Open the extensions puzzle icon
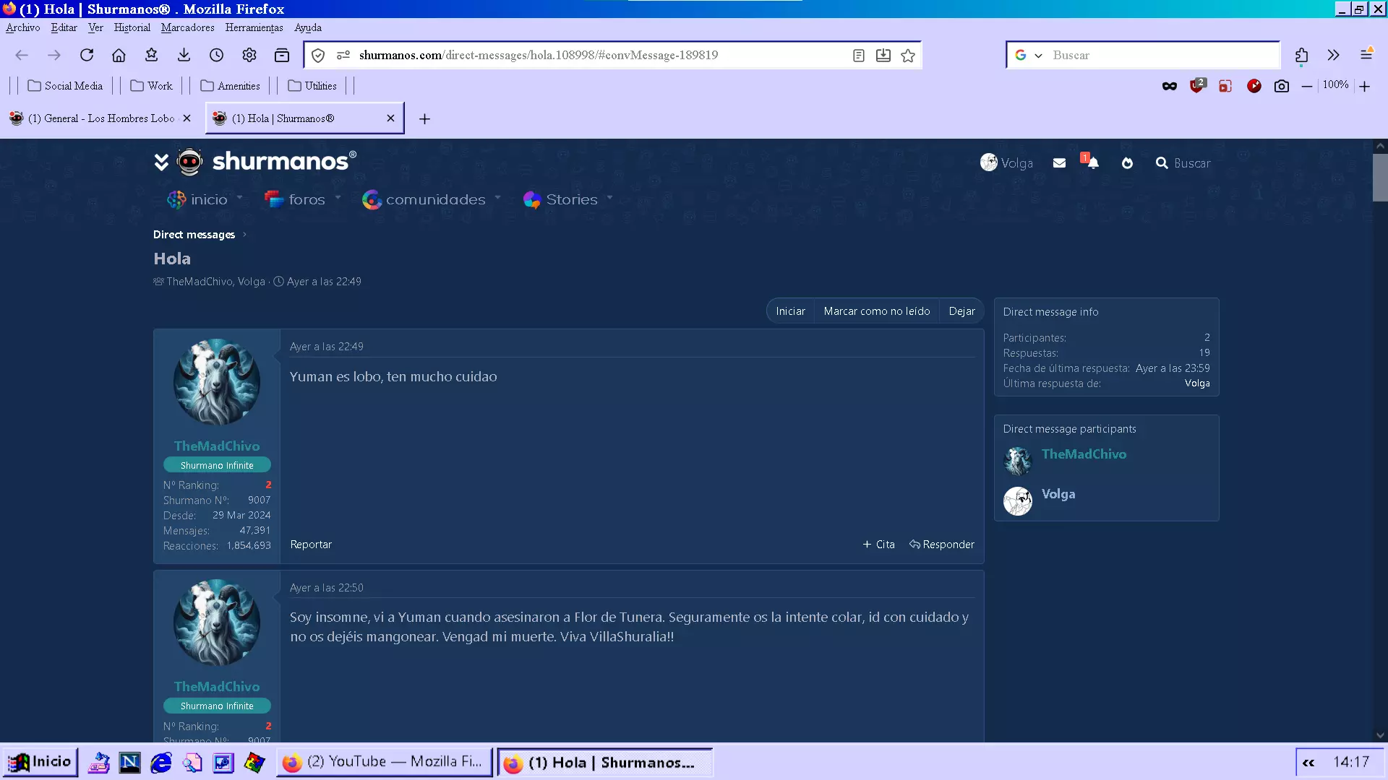 (1301, 55)
